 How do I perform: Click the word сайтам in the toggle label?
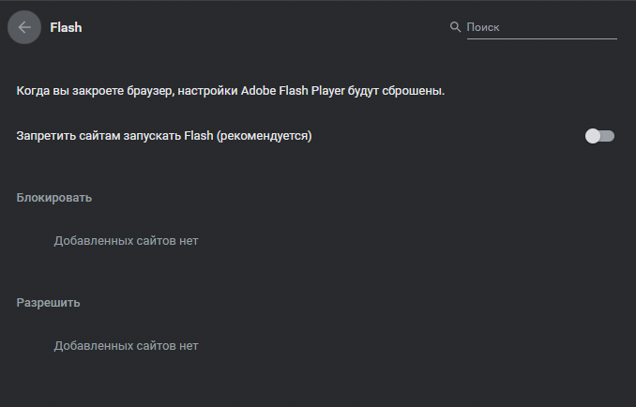[99, 136]
